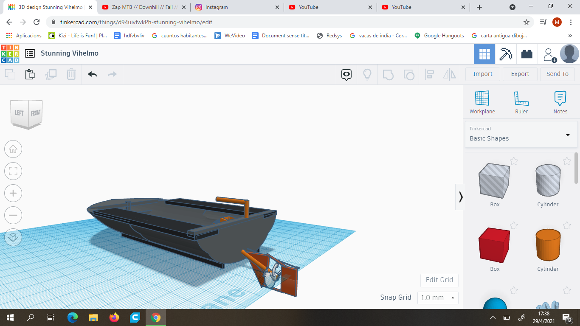Screen dimensions: 580x326
Task: Click the browser reload button
Action: [37, 22]
